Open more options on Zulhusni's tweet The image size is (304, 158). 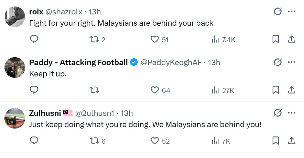(292, 113)
